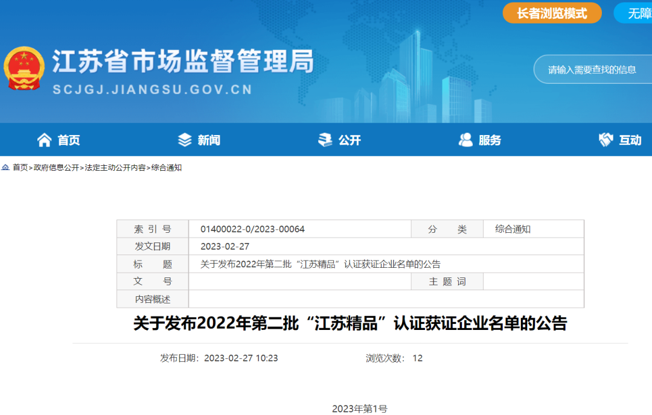
Task: Click the books icon next to 公开
Action: coord(324,139)
